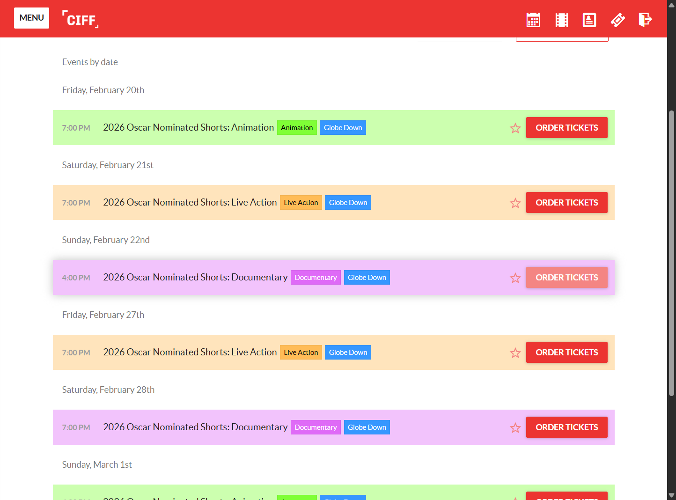
Task: Click the scrollbar down arrow
Action: [671, 495]
